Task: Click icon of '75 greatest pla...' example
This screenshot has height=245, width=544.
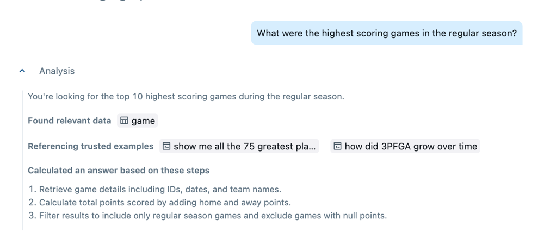Action: [166, 146]
